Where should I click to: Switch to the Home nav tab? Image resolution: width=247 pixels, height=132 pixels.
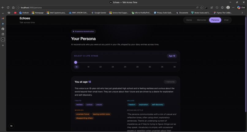[189, 20]
